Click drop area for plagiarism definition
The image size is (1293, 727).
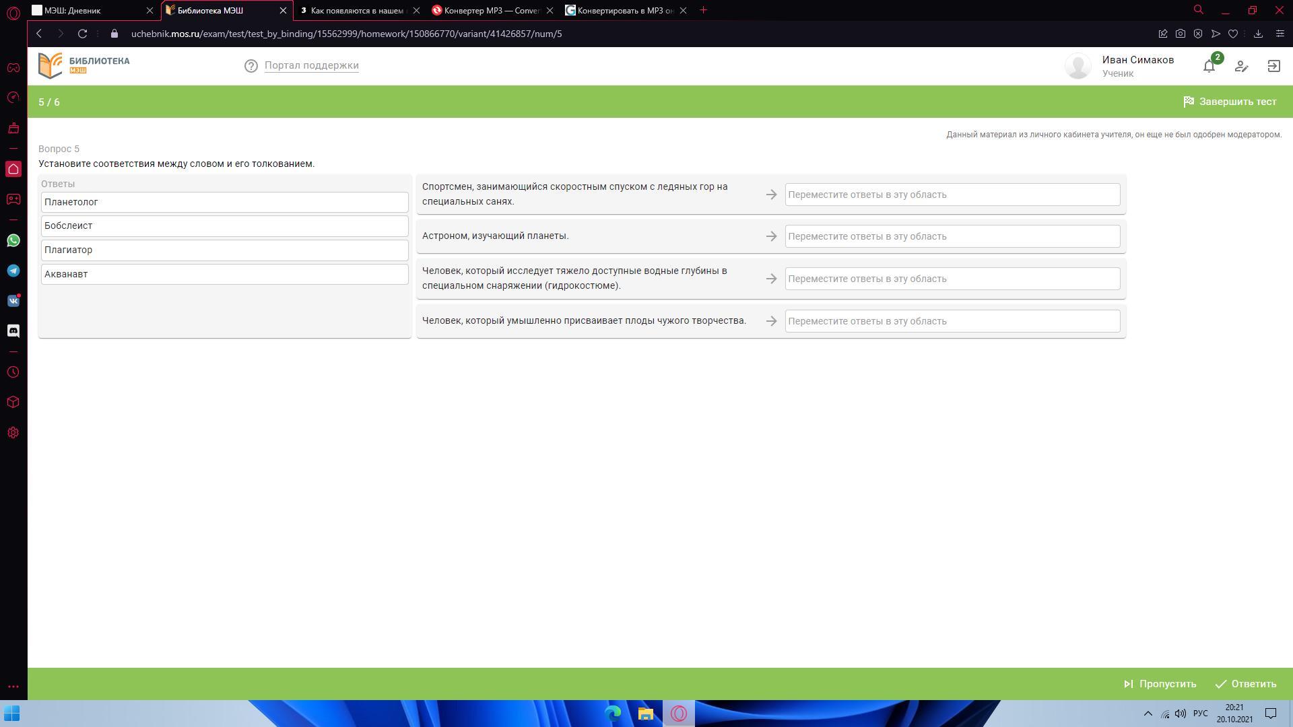pos(952,321)
